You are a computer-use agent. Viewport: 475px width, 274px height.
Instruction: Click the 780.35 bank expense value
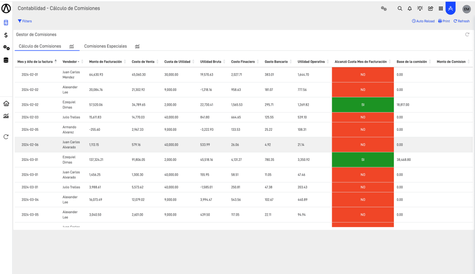coord(270,159)
